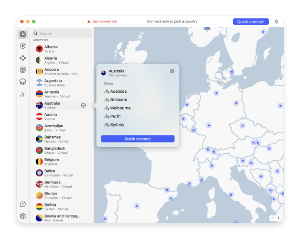
Task: Select Sydney in Australia cities list
Action: pos(115,125)
